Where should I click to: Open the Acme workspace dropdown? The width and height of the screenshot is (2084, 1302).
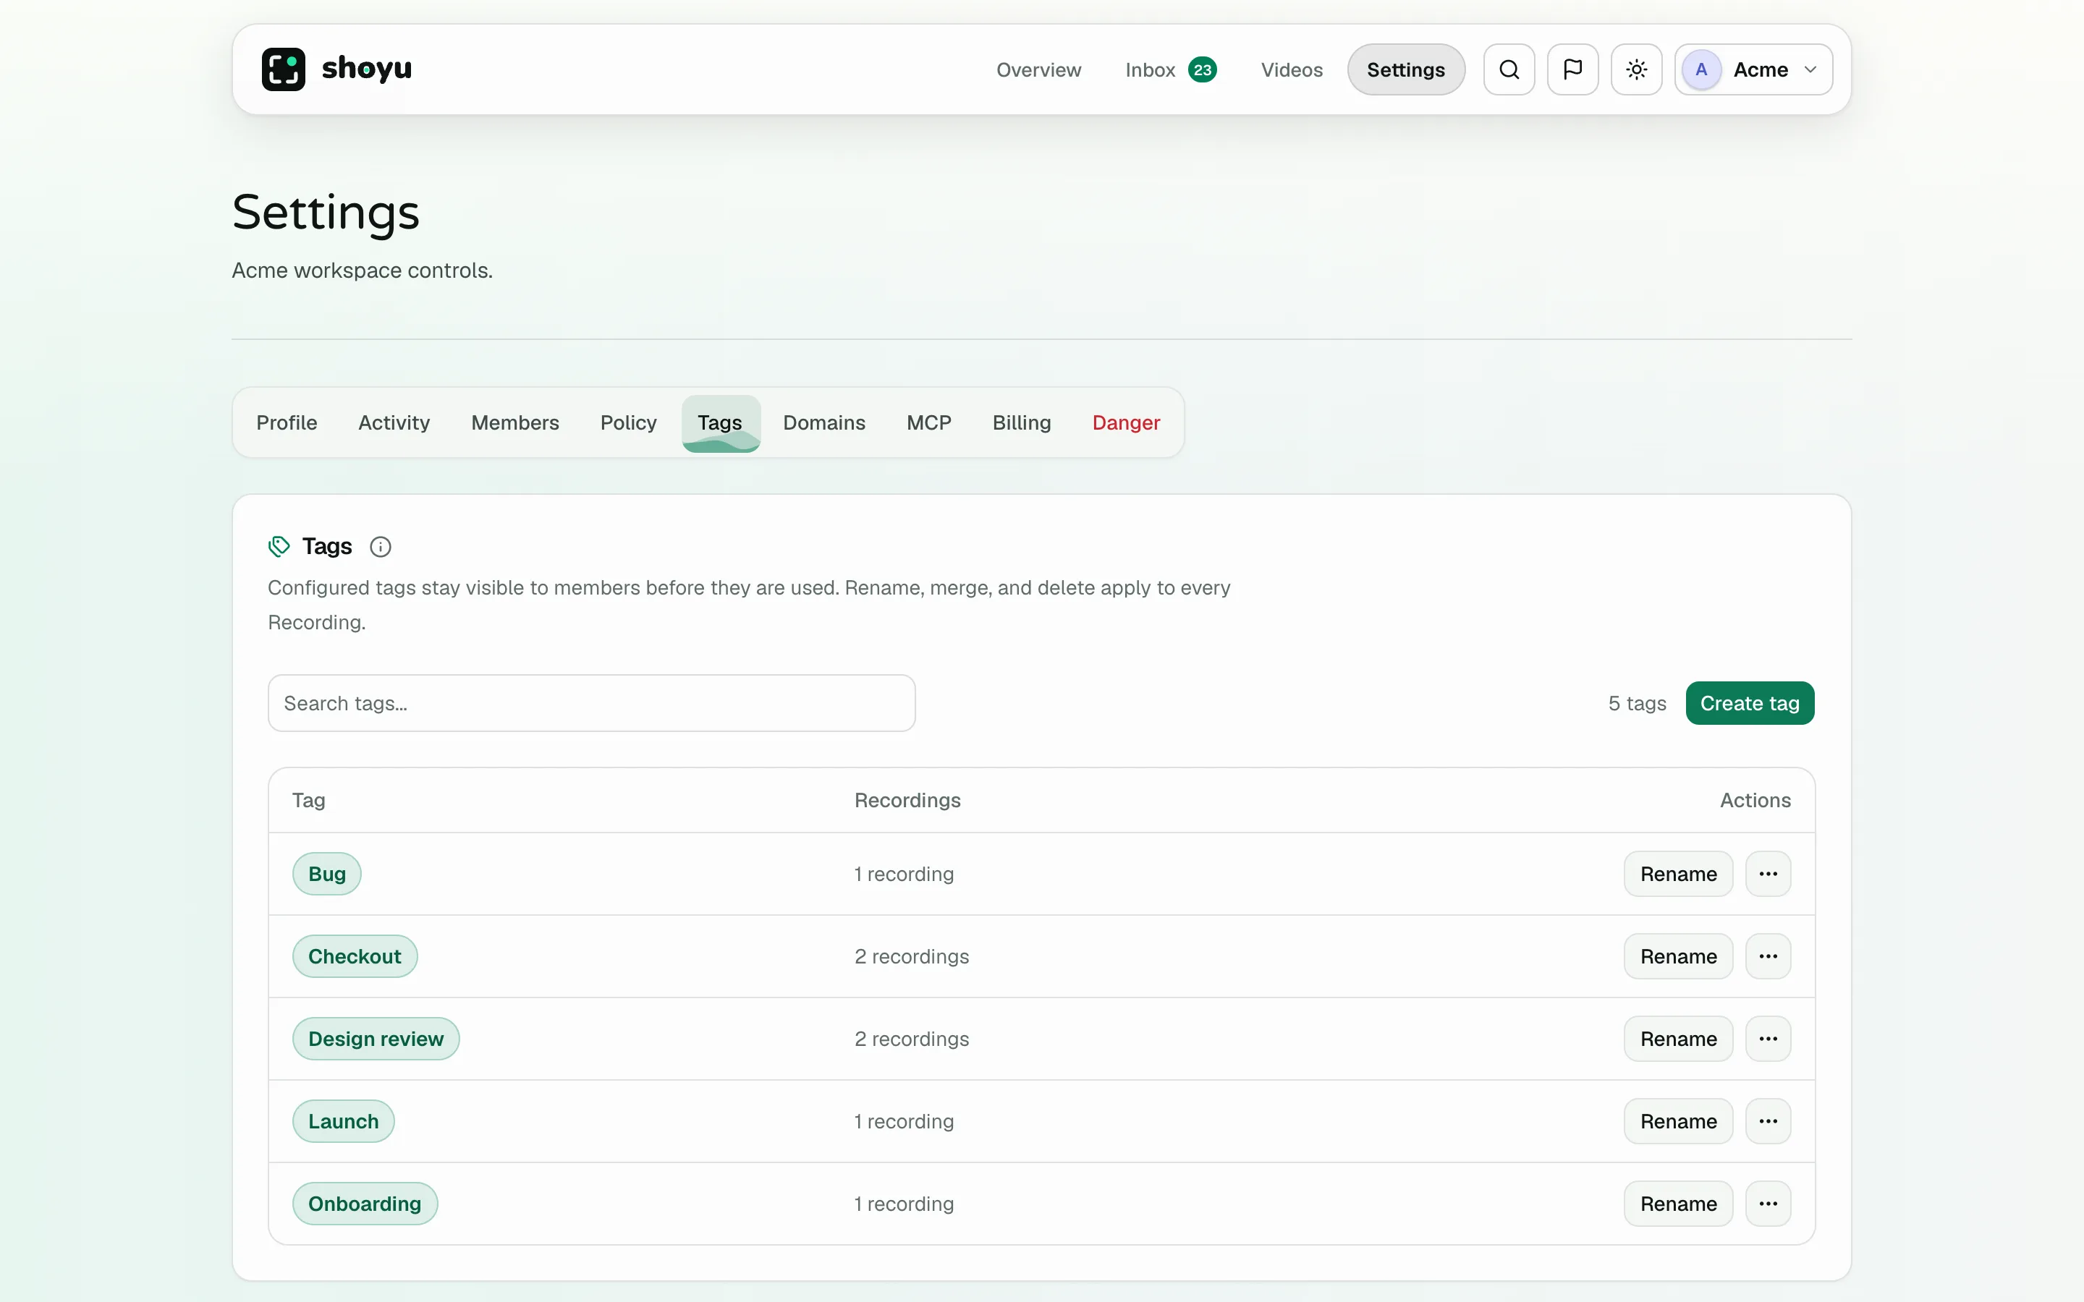[x=1753, y=69]
